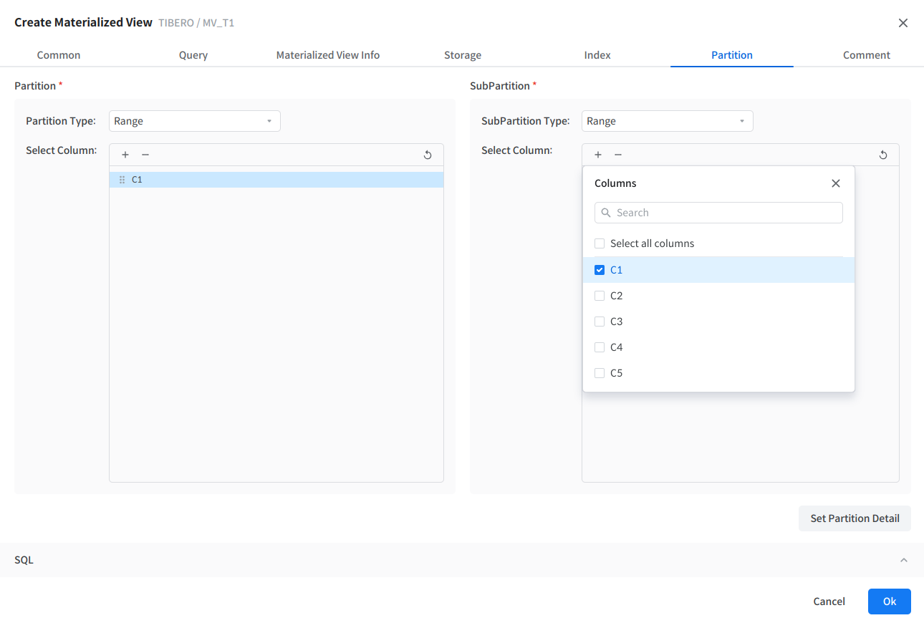Image resolution: width=924 pixels, height=628 pixels.
Task: Close the Columns popup
Action: (x=835, y=183)
